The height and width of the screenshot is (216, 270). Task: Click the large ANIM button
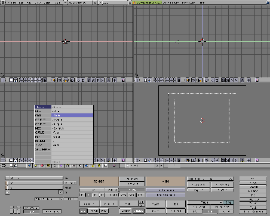[165, 181]
